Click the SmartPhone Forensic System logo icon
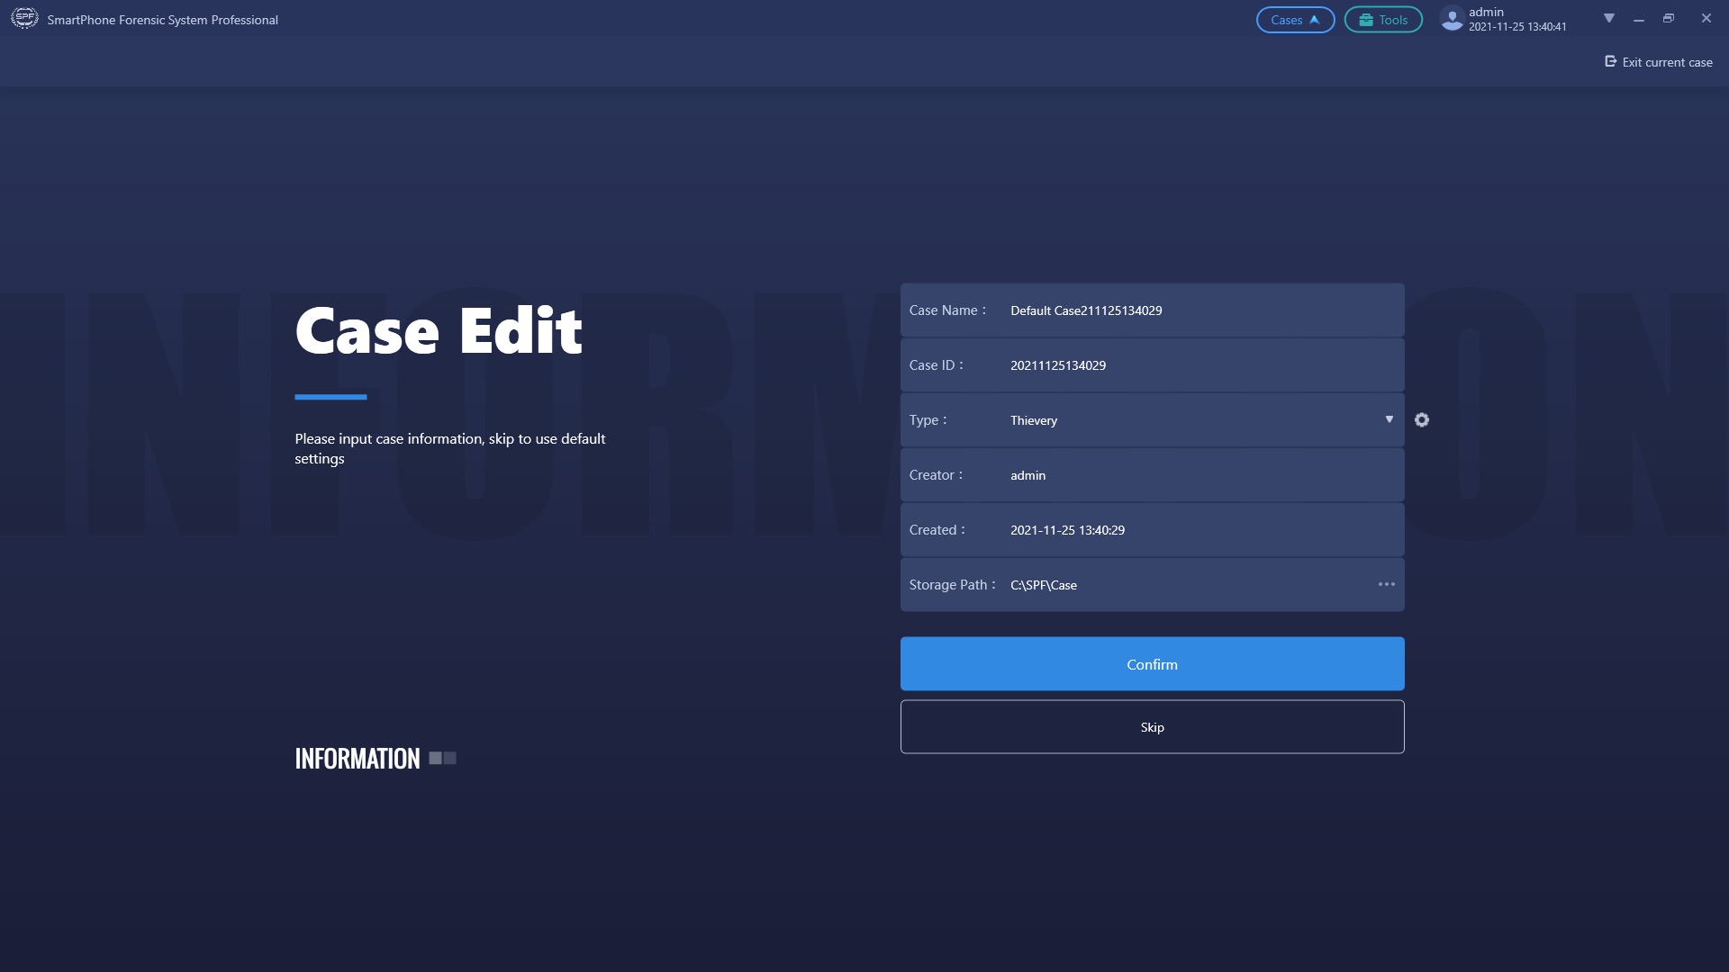 23,19
